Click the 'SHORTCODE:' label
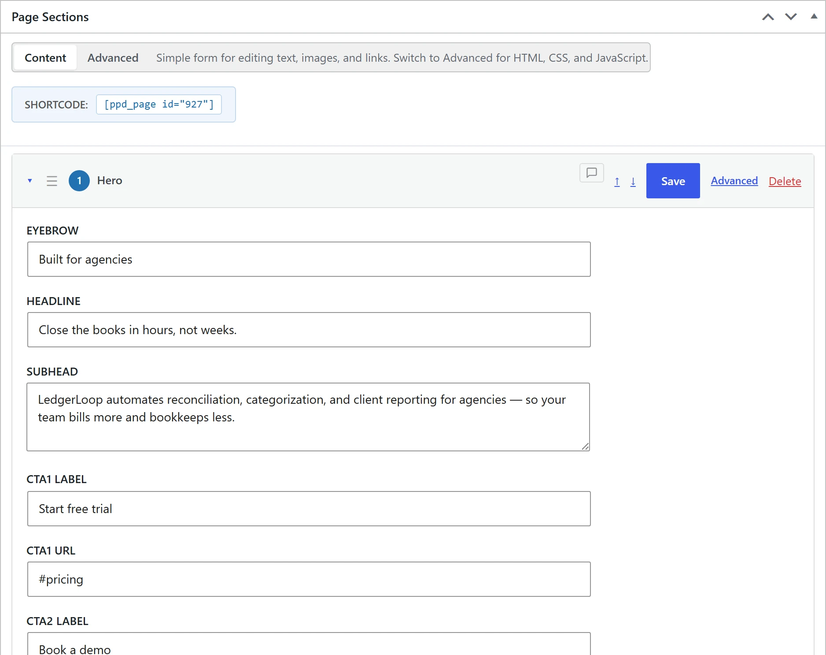 point(56,105)
